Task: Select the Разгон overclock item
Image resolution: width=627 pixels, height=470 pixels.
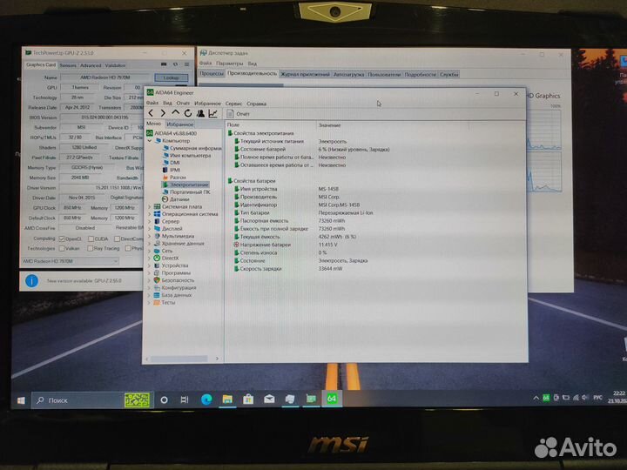Action: [174, 177]
